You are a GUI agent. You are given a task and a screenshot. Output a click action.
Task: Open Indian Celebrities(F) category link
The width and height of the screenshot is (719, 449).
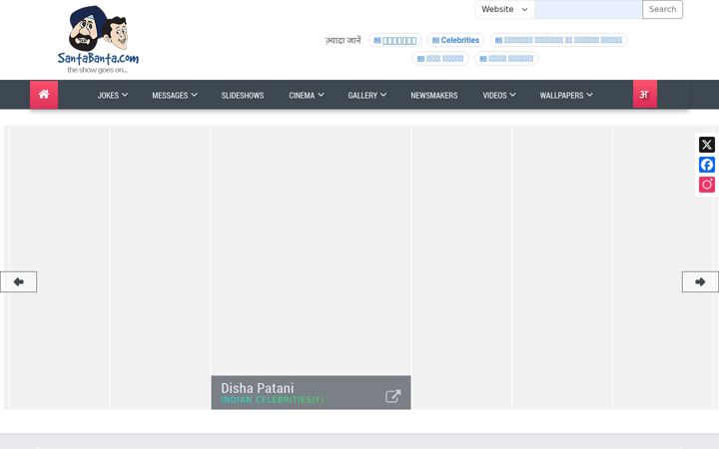[273, 399]
